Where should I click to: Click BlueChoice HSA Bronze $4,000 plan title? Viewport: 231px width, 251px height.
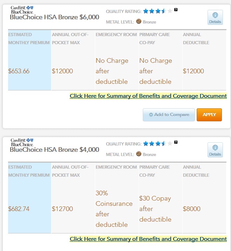(54, 150)
